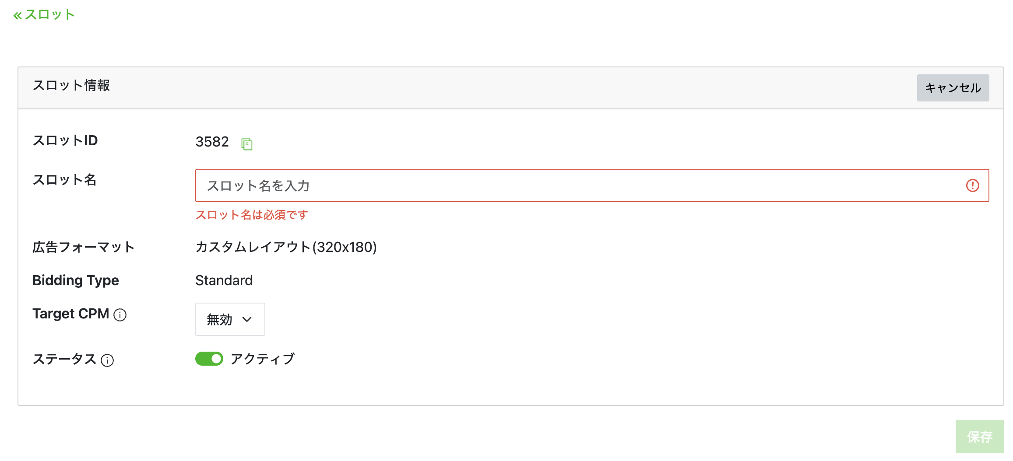This screenshot has width=1013, height=461.
Task: Click the キャンセル button
Action: [x=953, y=88]
